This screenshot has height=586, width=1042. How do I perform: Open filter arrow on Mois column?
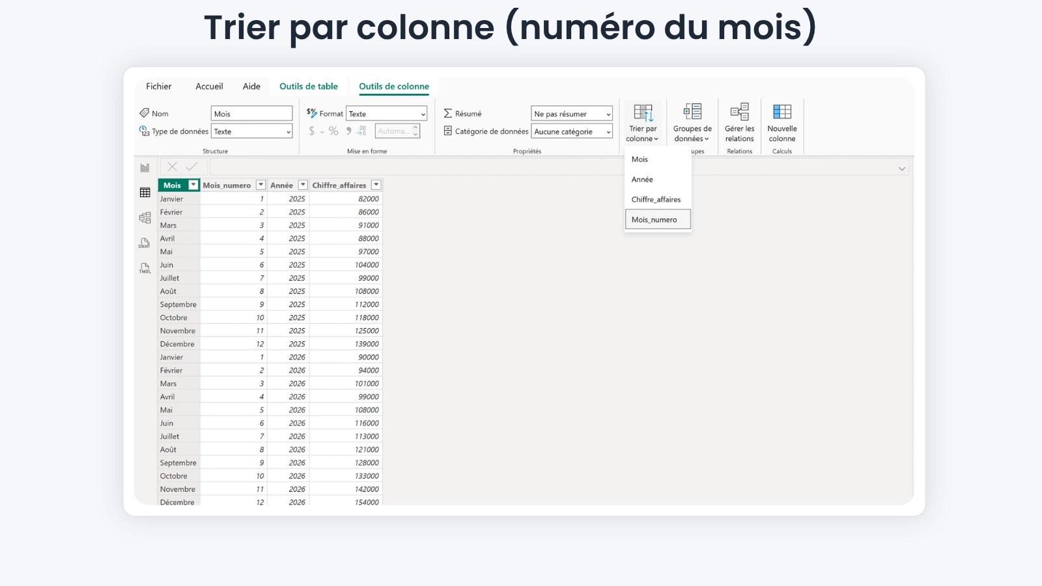pyautogui.click(x=193, y=185)
